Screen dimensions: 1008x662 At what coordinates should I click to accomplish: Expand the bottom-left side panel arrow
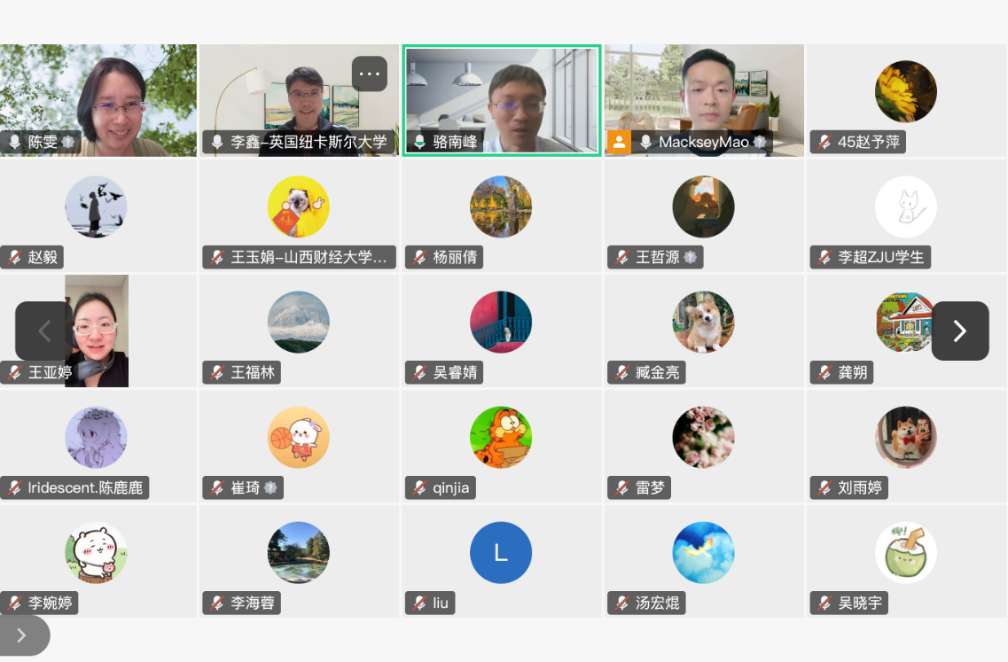coord(22,635)
